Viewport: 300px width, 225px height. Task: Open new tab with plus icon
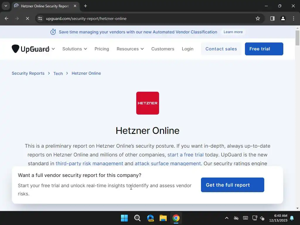pyautogui.click(x=86, y=6)
